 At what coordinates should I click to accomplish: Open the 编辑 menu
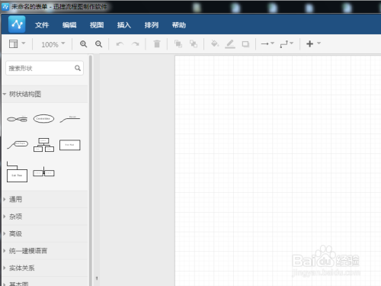pos(69,25)
